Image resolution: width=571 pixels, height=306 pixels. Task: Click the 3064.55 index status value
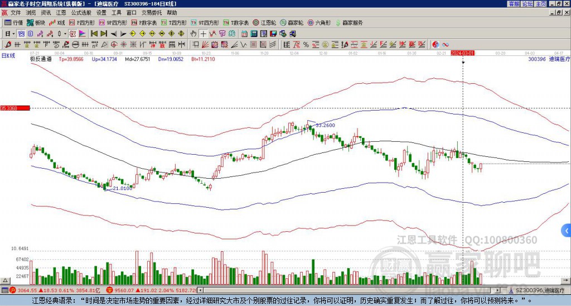[x=27, y=290]
